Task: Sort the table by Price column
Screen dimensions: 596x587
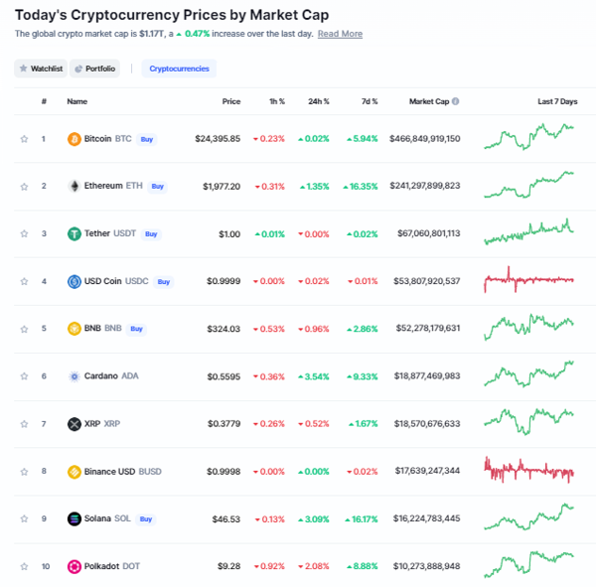Action: tap(231, 101)
